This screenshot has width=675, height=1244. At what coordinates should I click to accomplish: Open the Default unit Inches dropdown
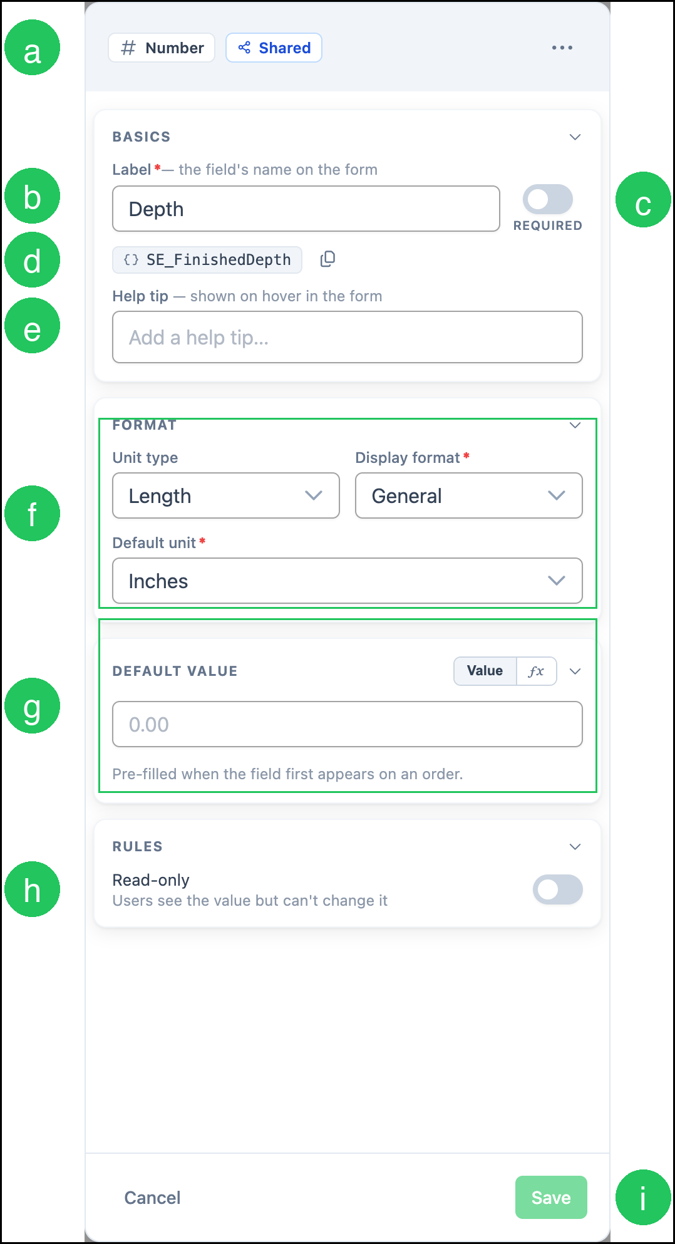tap(348, 581)
